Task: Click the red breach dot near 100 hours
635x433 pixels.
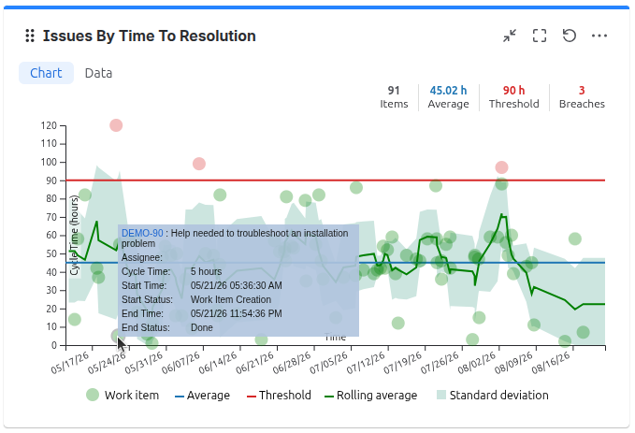Action: coord(199,164)
